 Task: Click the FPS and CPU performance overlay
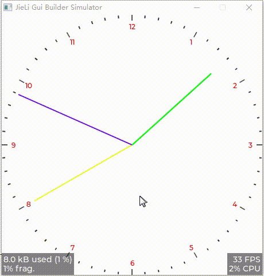pyautogui.click(x=244, y=264)
